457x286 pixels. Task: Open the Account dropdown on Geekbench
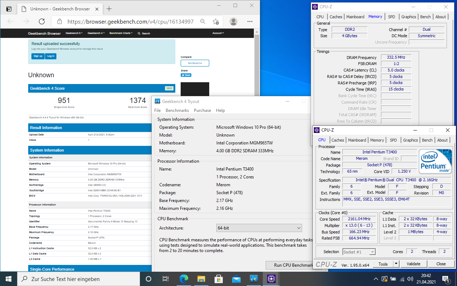[x=218, y=33]
